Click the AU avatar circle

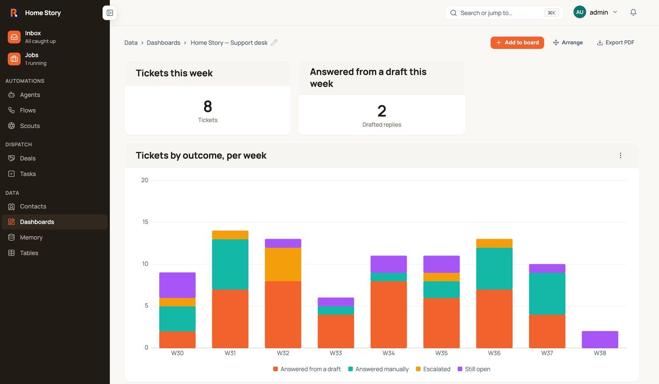pos(580,13)
